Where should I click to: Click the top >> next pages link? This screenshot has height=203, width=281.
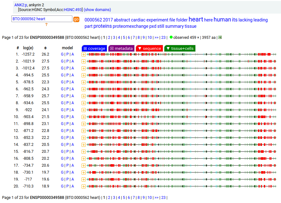pos(156,38)
